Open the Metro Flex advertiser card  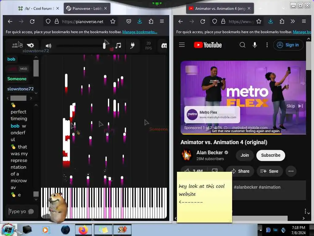coord(212,115)
